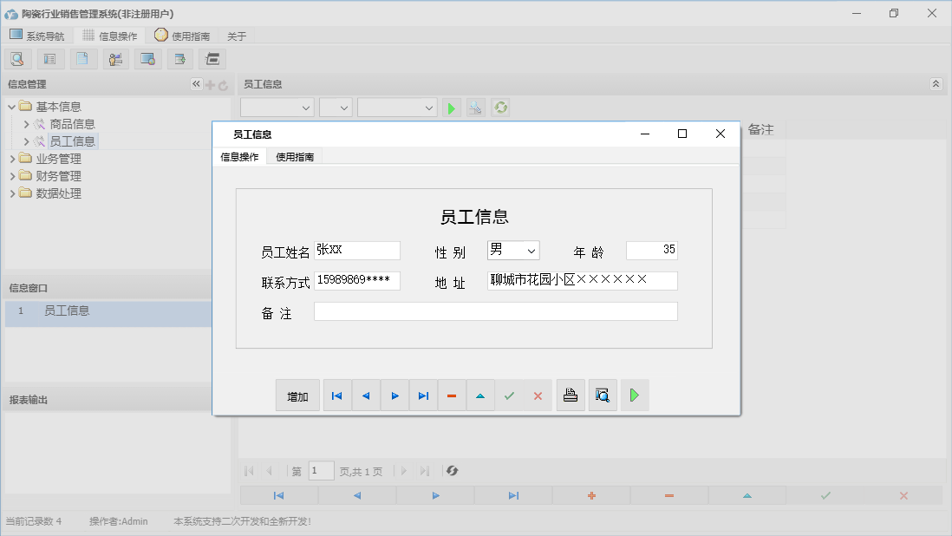Open the document report toolbar icon
952x536 pixels.
tap(82, 58)
